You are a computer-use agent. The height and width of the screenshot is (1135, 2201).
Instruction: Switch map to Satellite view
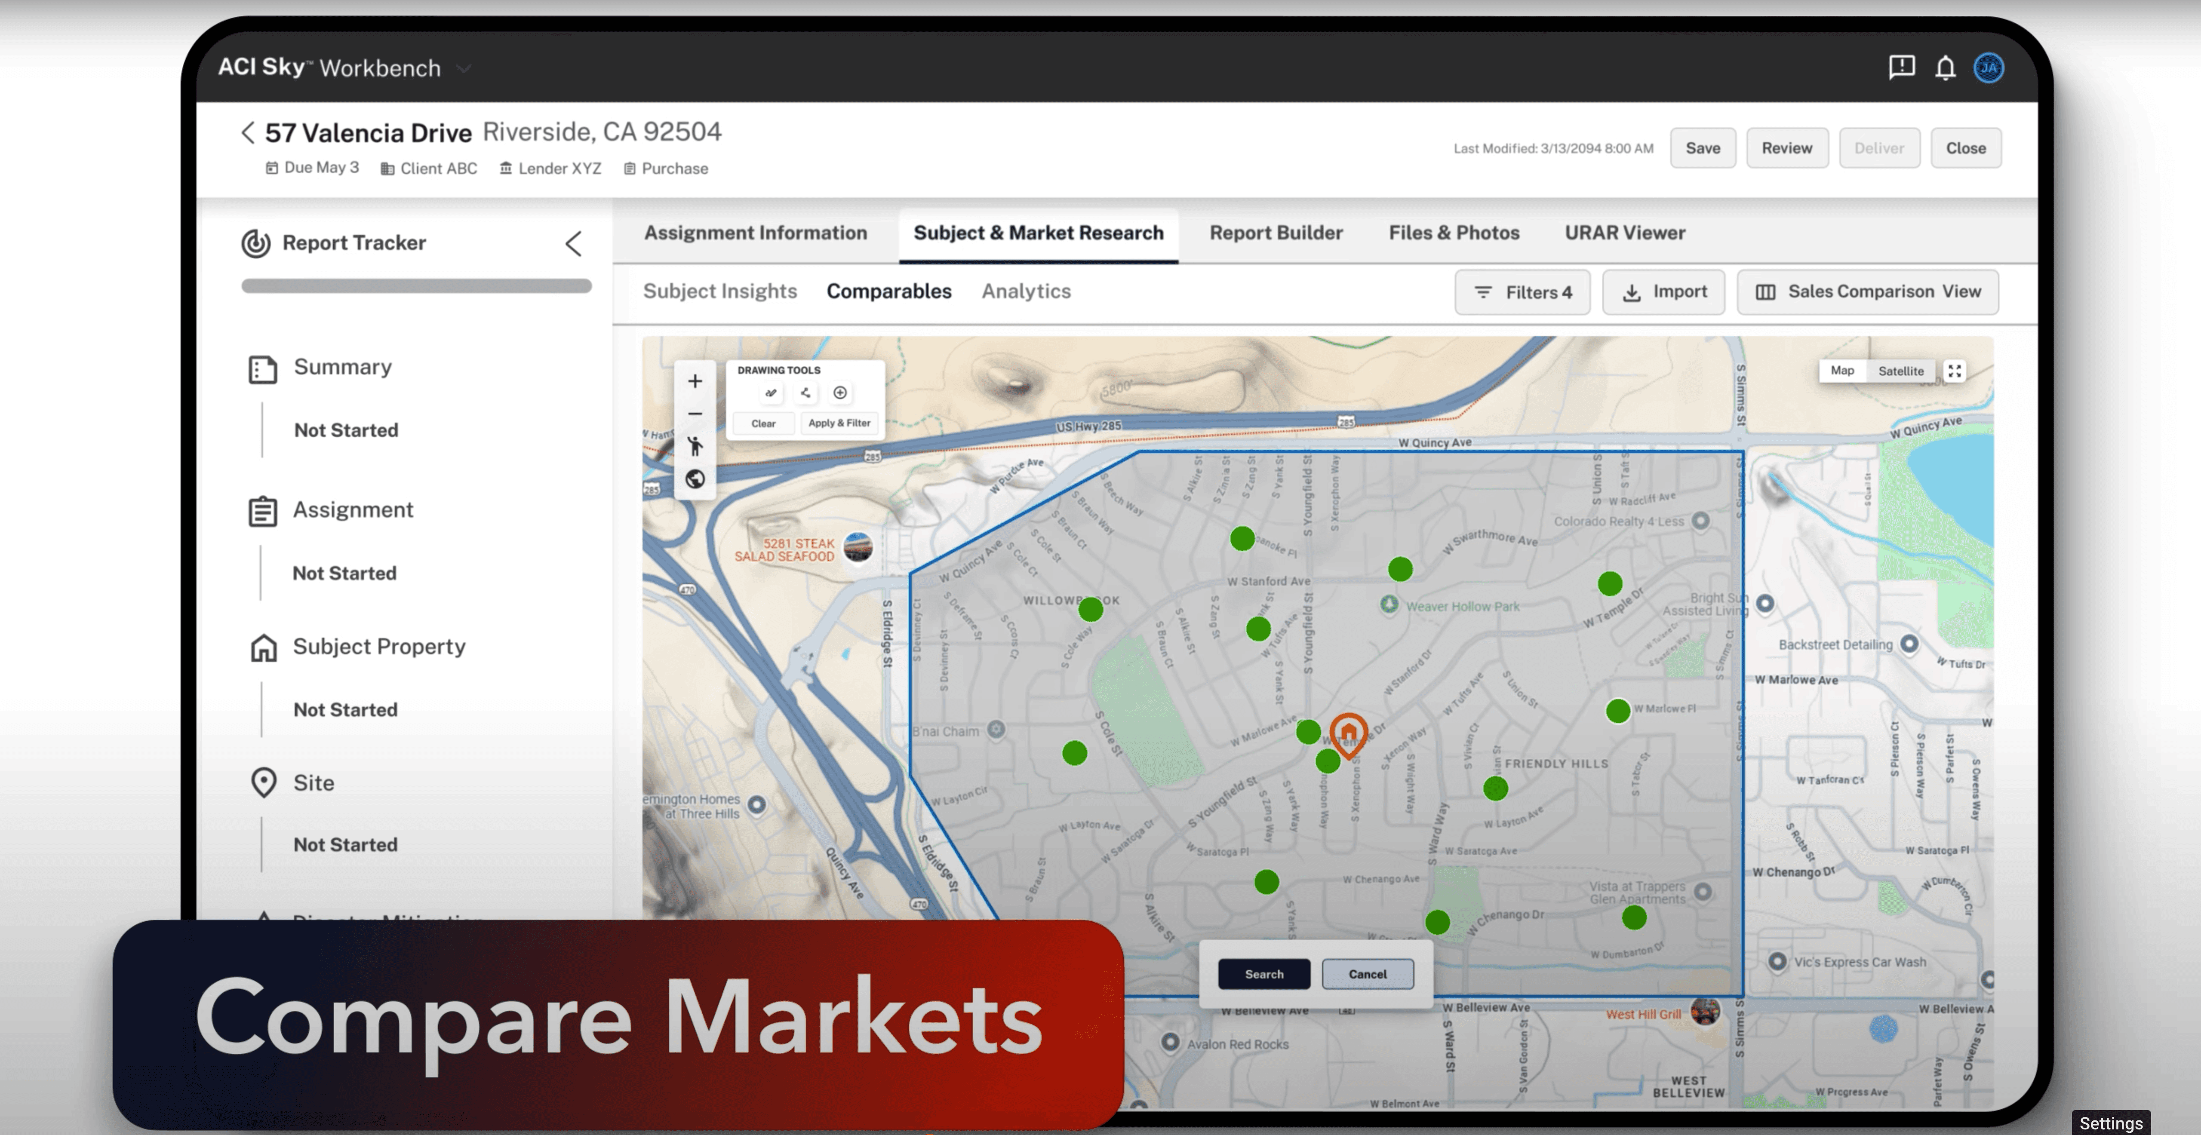tap(1900, 371)
